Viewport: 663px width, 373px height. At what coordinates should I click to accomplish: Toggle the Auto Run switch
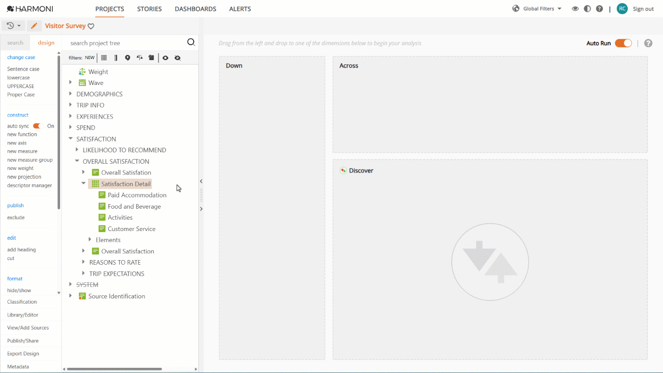tap(623, 43)
